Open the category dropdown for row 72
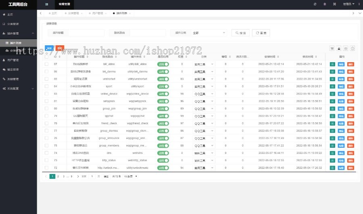Screen dimensions: 363x214 click(204, 168)
